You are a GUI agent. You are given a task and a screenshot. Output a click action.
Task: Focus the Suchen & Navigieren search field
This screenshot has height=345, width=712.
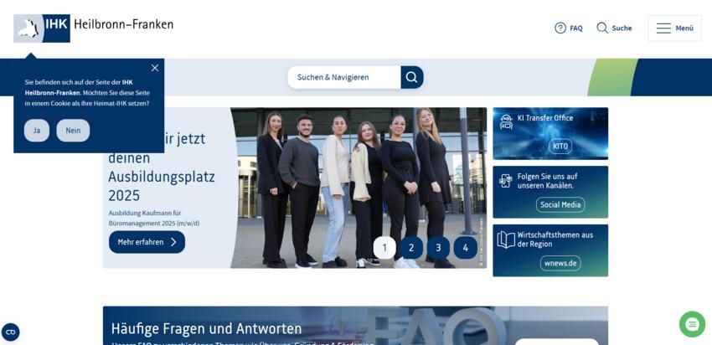pyautogui.click(x=344, y=77)
